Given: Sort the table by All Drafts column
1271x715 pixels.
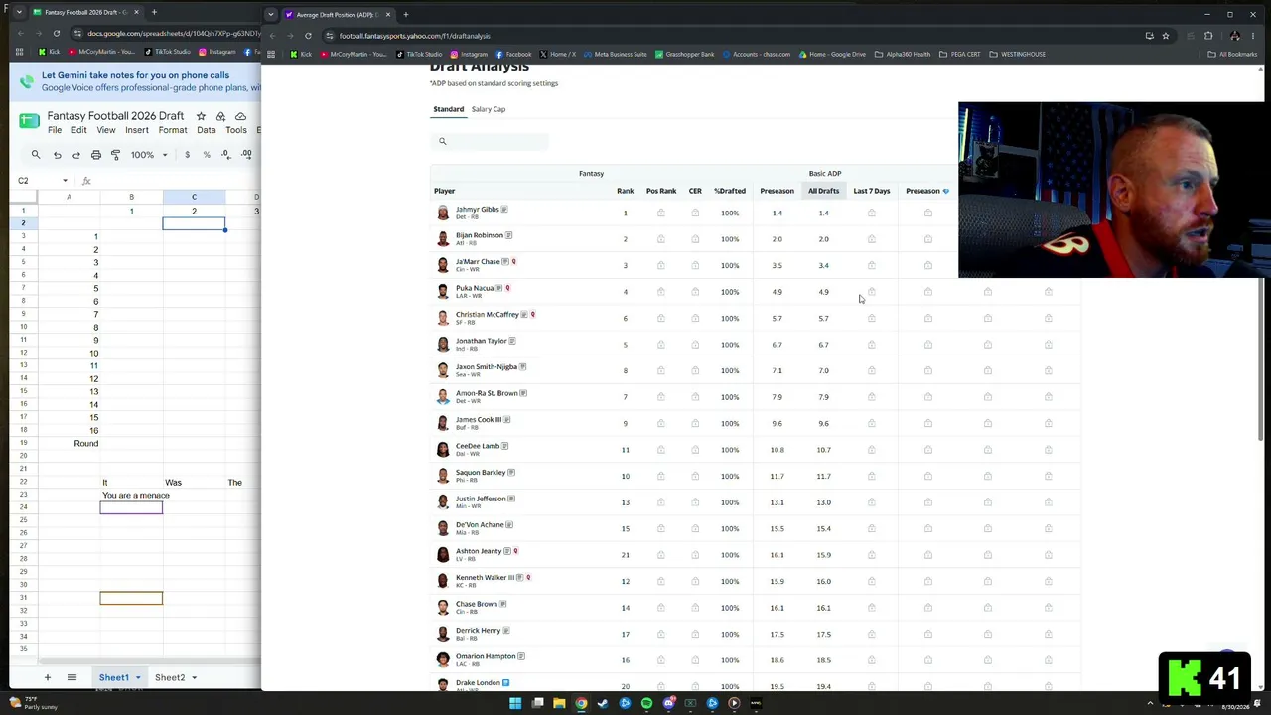Looking at the screenshot, I should pos(823,191).
